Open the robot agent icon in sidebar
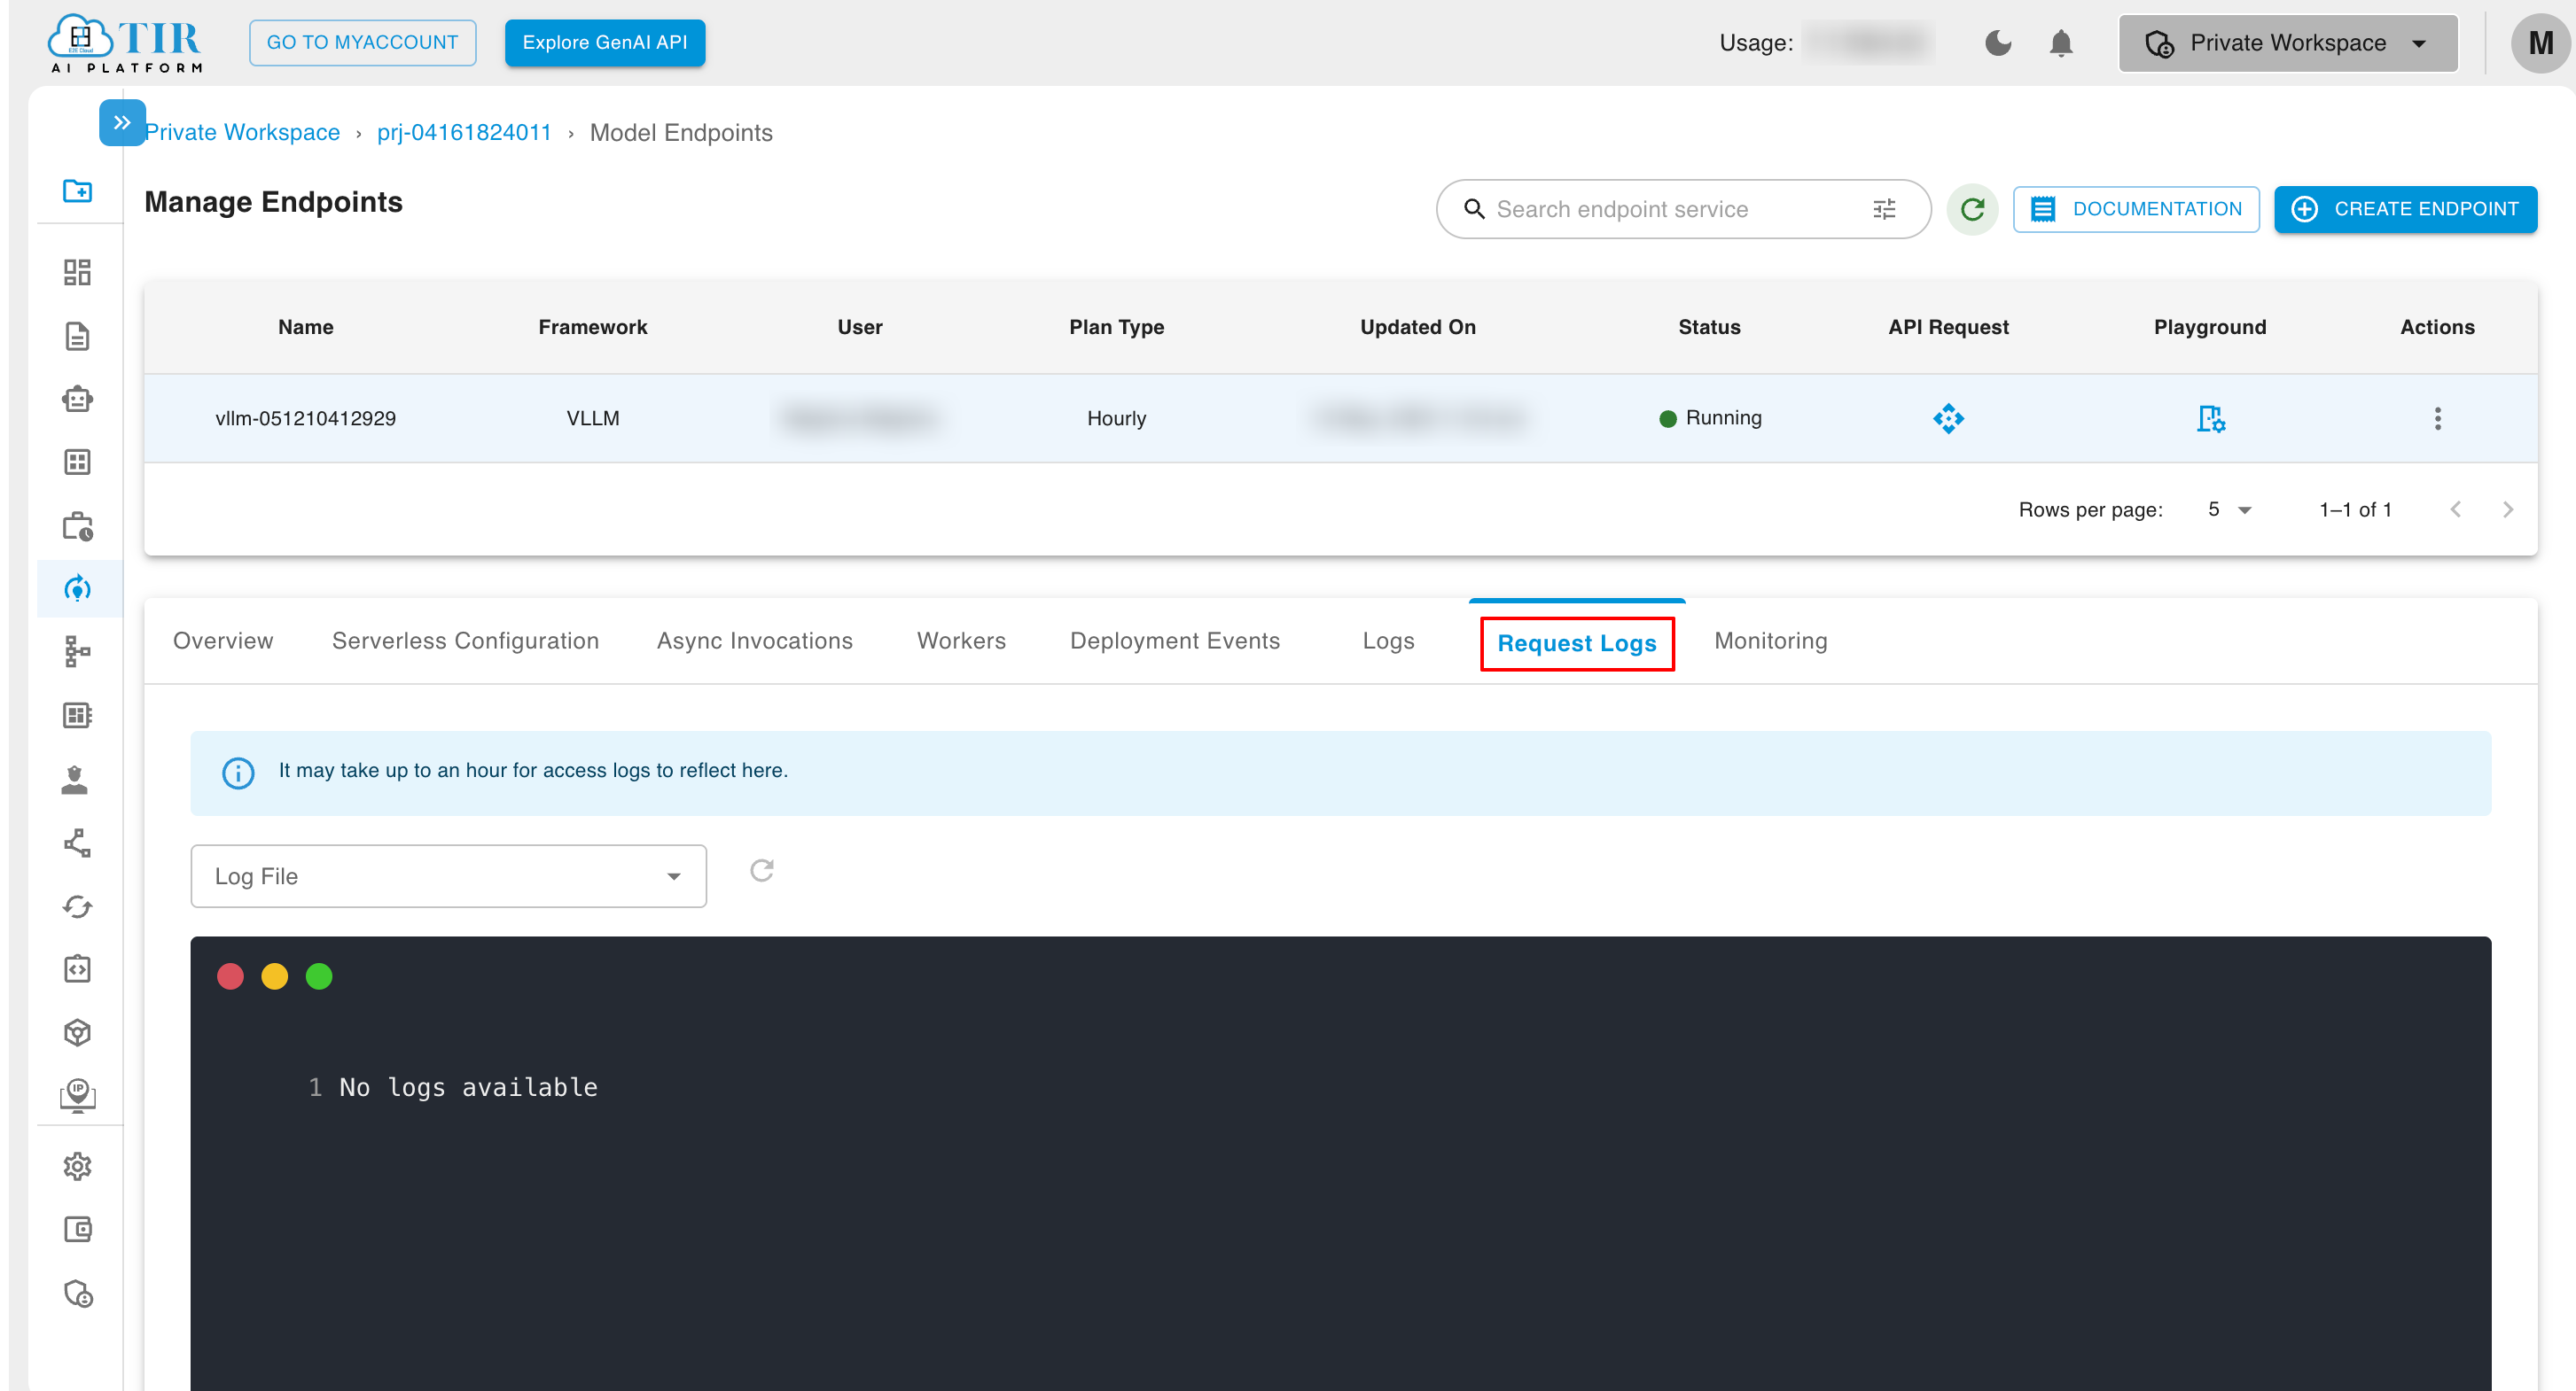This screenshot has width=2576, height=1391. click(77, 400)
